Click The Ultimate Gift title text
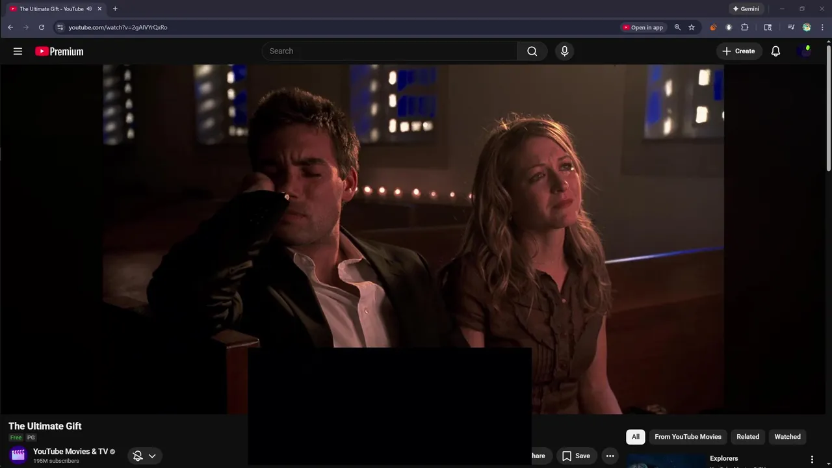This screenshot has height=468, width=832. point(45,426)
